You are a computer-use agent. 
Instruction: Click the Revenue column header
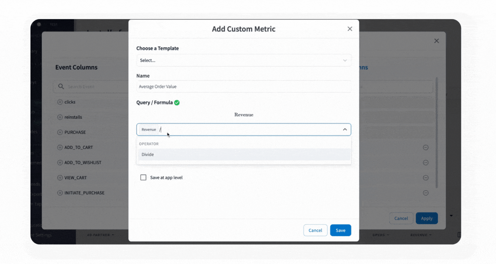(x=421, y=235)
